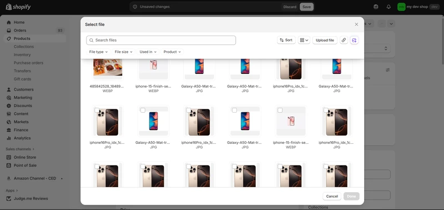Click the Done button

(351, 196)
